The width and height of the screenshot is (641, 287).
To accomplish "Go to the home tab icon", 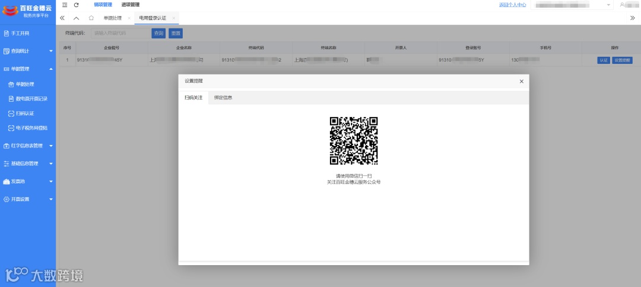I will tap(91, 18).
